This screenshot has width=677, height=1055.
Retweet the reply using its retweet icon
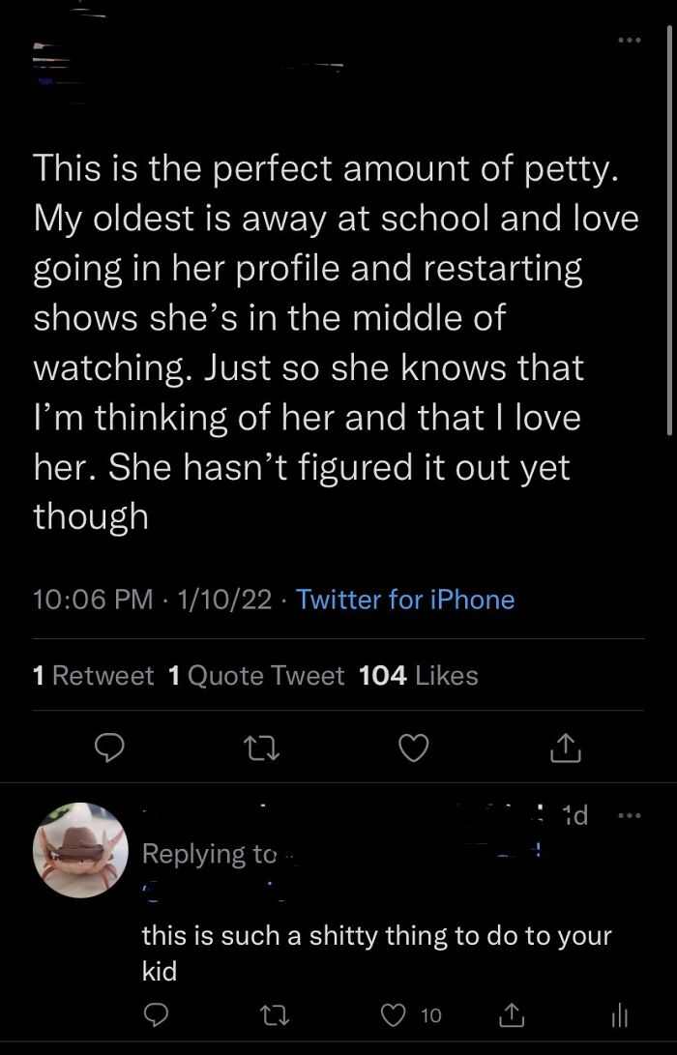pos(276,1014)
